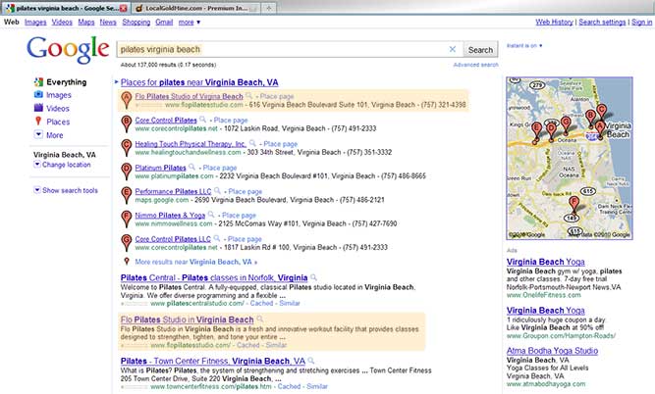This screenshot has height=394, width=655.
Task: Switch to the LocalGoldMine.com browser tab
Action: click(196, 8)
